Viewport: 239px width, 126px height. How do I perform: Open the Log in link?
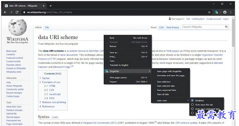coord(226,19)
